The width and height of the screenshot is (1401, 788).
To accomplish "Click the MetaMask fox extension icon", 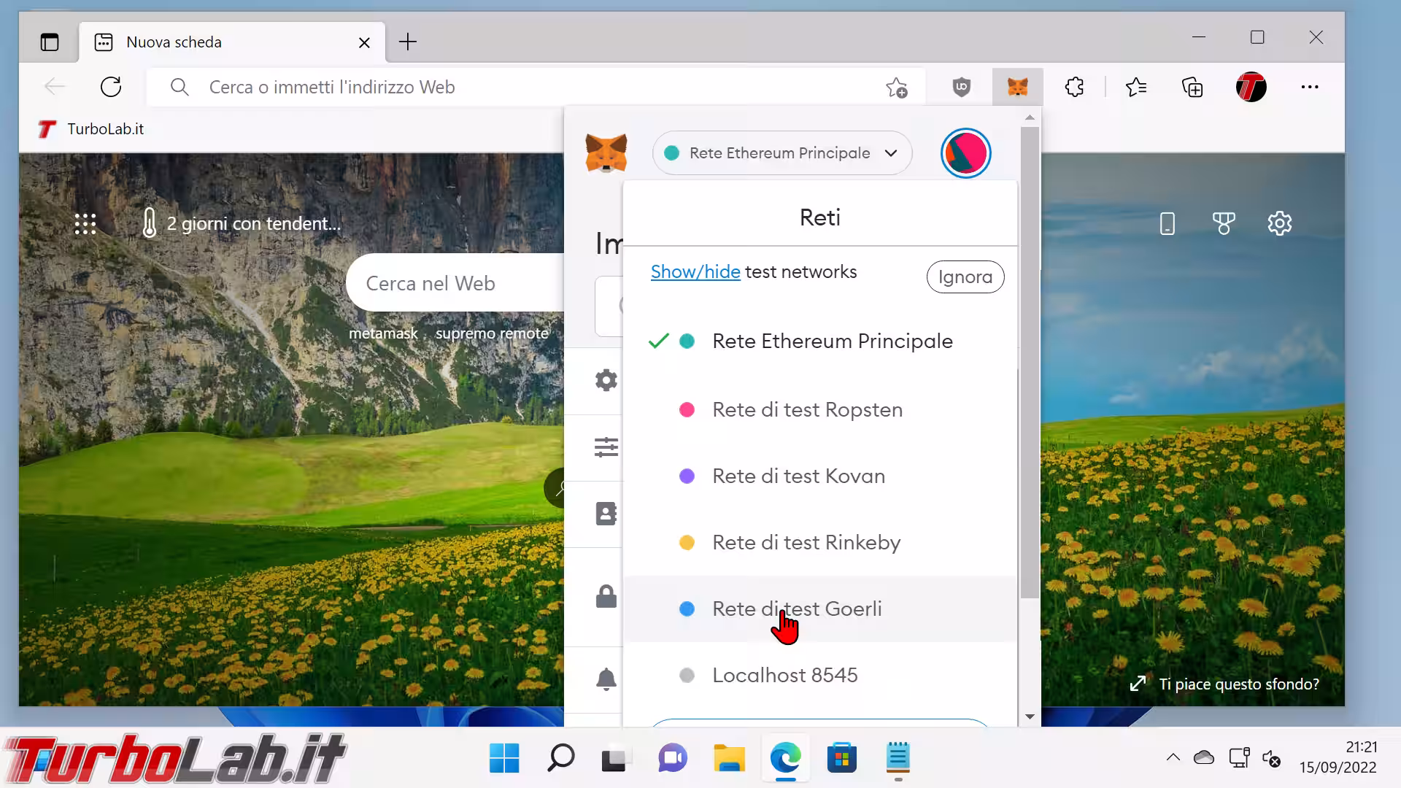I will [x=1017, y=88].
